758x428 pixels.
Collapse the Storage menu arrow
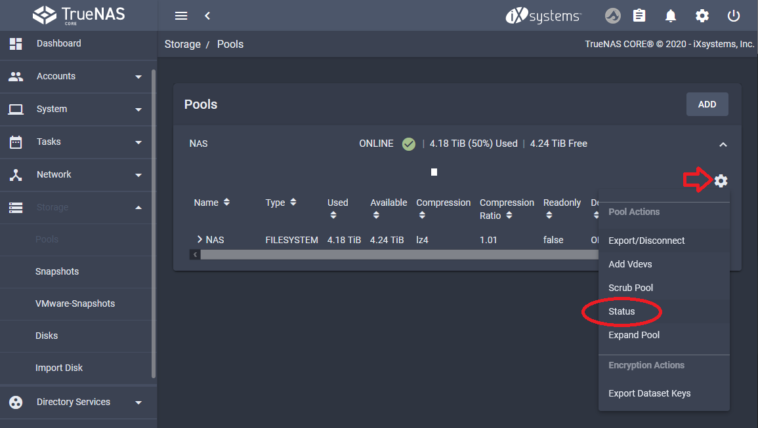coord(138,208)
